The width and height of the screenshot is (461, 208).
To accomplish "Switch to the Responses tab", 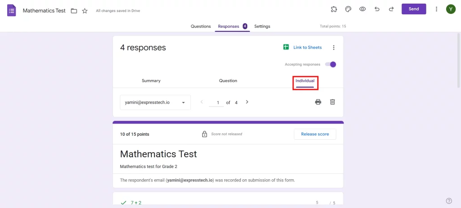I will pyautogui.click(x=232, y=27).
